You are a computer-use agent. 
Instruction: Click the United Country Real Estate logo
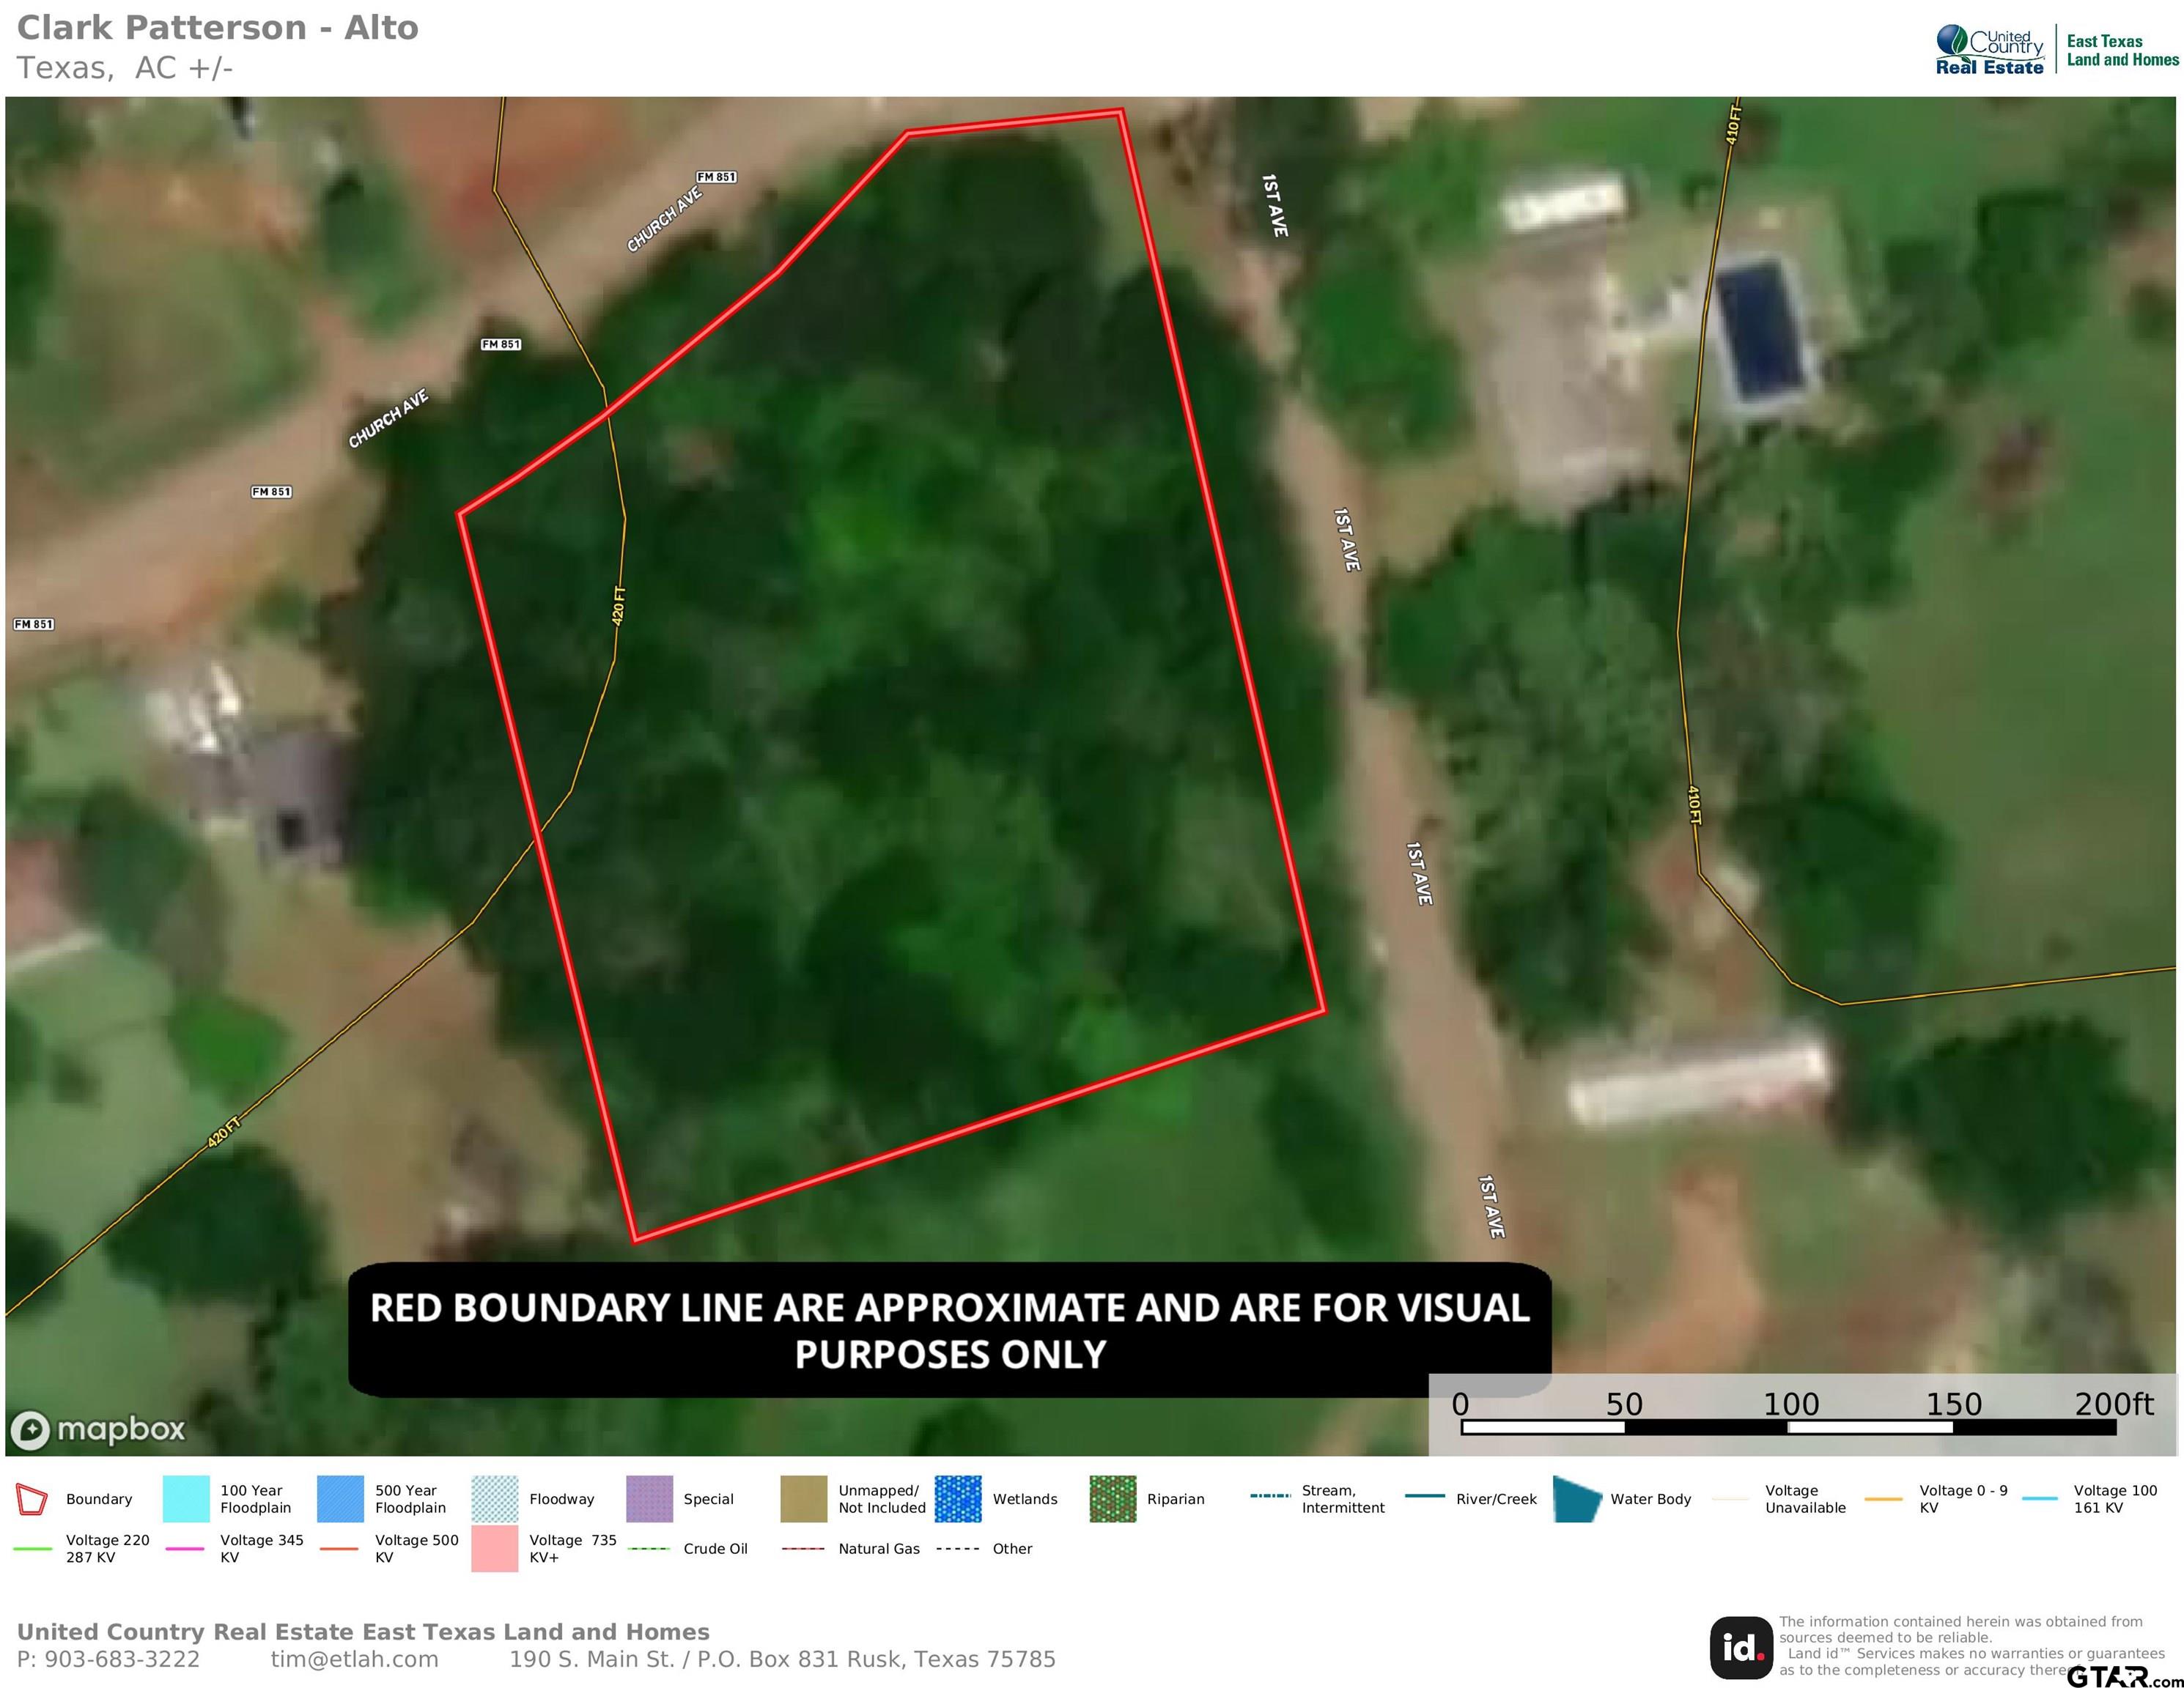click(1990, 50)
